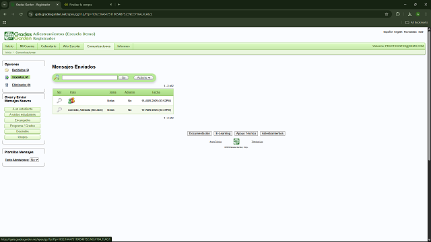Click the E-Learning footer button

(223, 133)
